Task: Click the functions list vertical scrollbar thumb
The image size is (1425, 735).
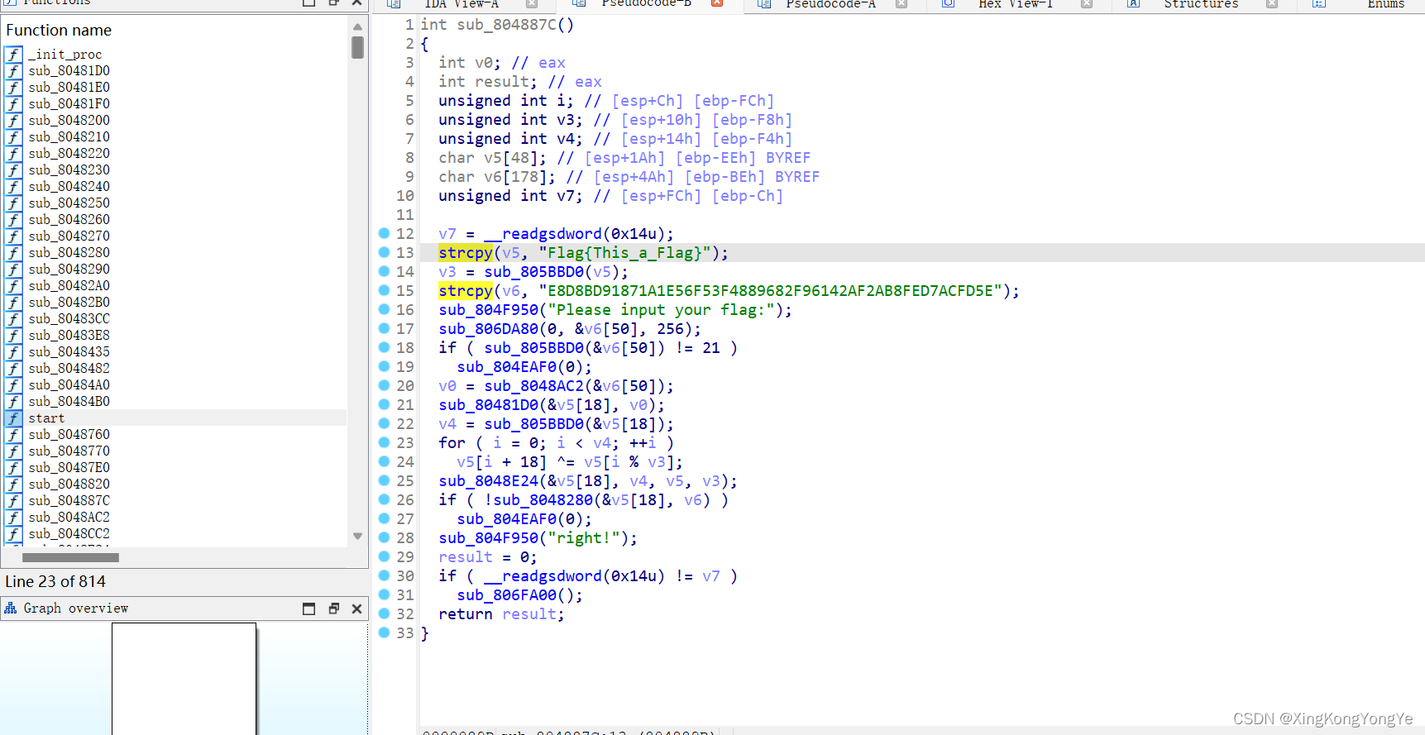Action: click(x=357, y=47)
